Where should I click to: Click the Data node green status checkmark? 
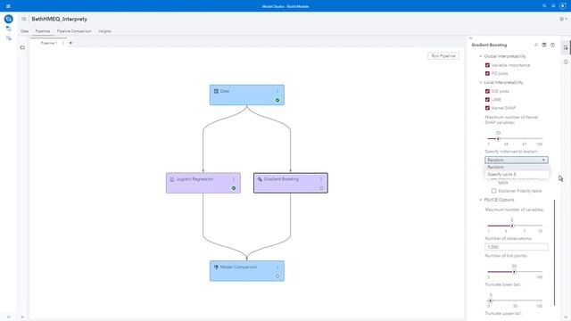pyautogui.click(x=277, y=100)
